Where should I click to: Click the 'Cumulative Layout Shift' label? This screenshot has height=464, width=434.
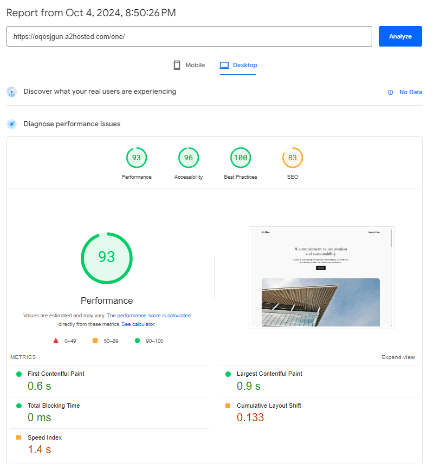[269, 406]
